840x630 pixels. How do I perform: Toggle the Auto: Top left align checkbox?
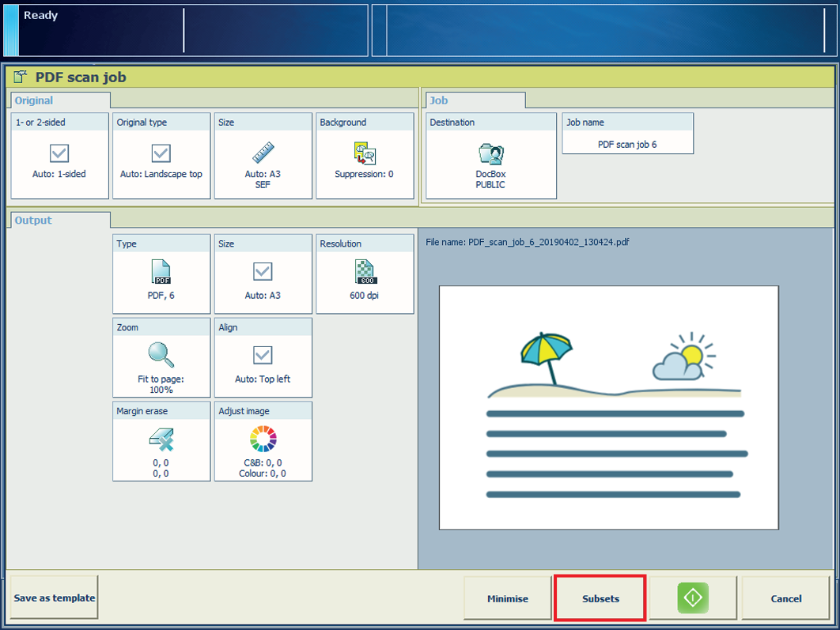point(263,355)
